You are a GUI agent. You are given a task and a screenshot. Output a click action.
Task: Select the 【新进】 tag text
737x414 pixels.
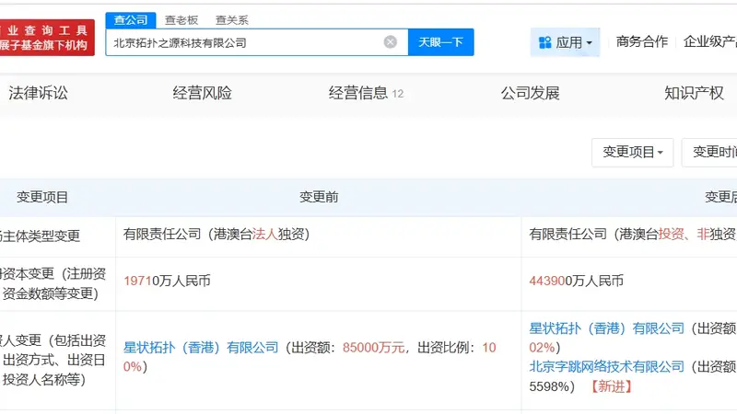pyautogui.click(x=611, y=386)
